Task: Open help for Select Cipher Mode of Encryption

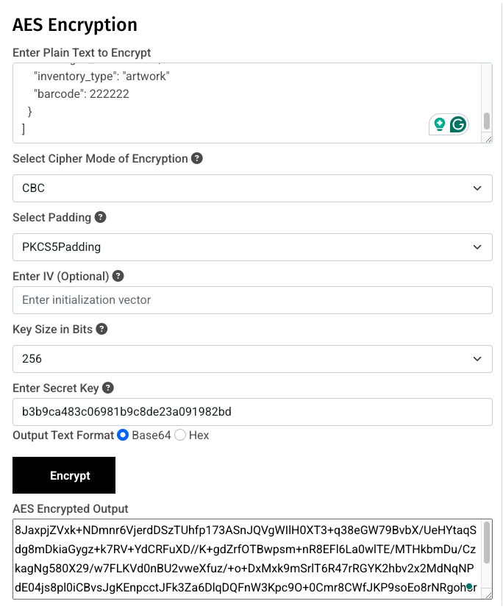Action: [199, 158]
